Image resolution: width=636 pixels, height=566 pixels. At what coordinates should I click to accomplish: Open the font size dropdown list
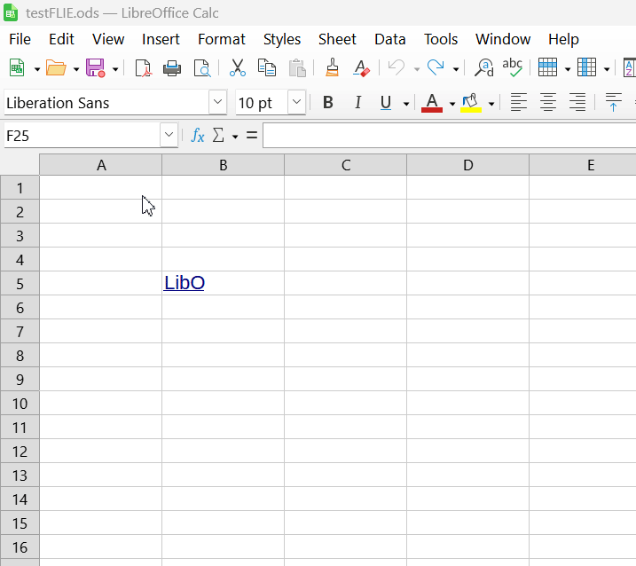pyautogui.click(x=297, y=103)
